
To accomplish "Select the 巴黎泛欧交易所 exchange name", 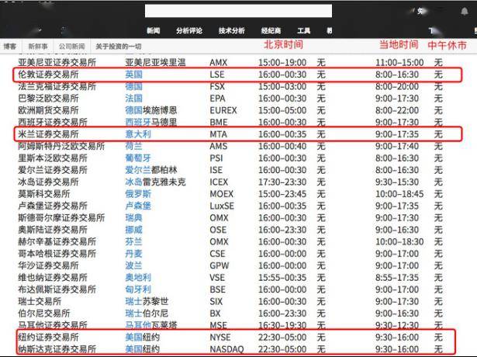I will coord(48,99).
